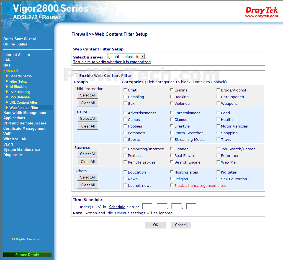Select All in Child Protection group
Image resolution: width=283 pixels, height=260 pixels.
click(x=88, y=95)
